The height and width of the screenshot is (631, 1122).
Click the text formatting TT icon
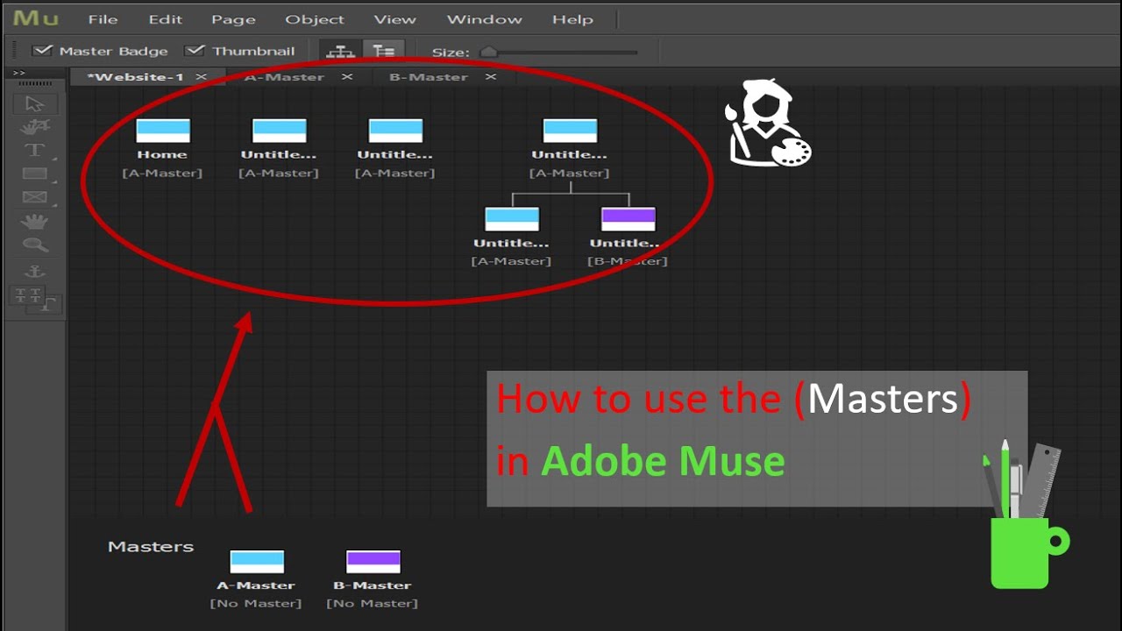coord(28,294)
